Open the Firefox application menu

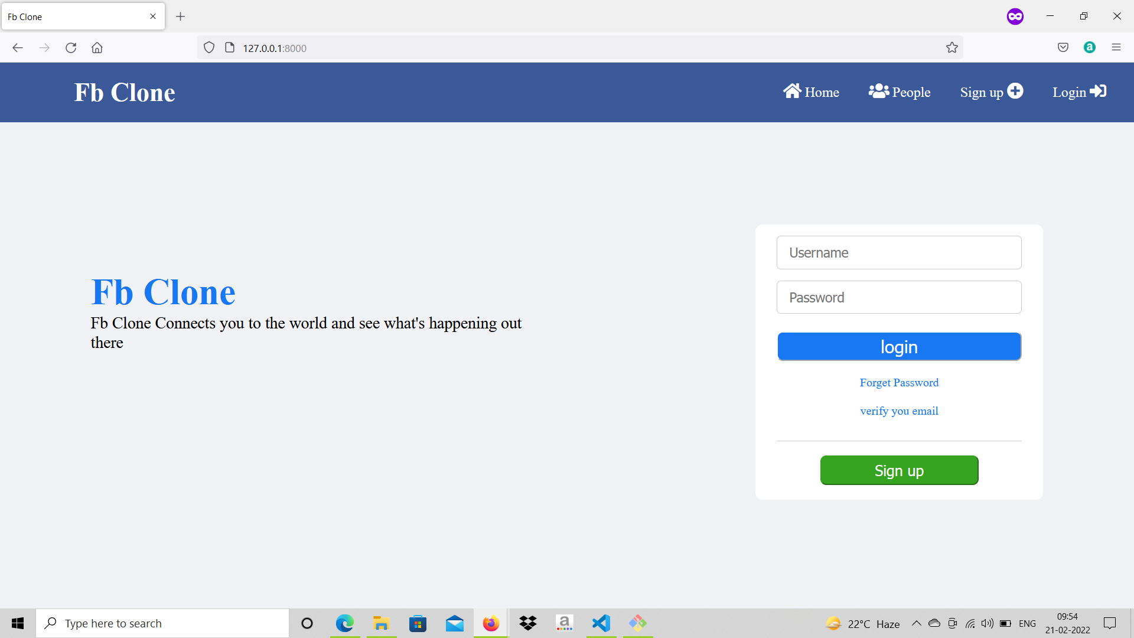point(1116,48)
